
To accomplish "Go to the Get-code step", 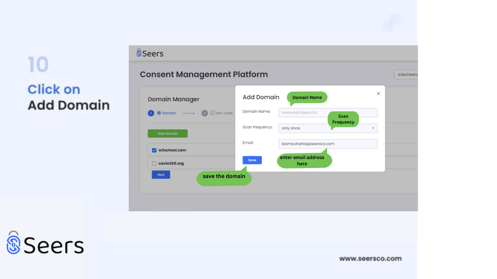I will pos(217,113).
